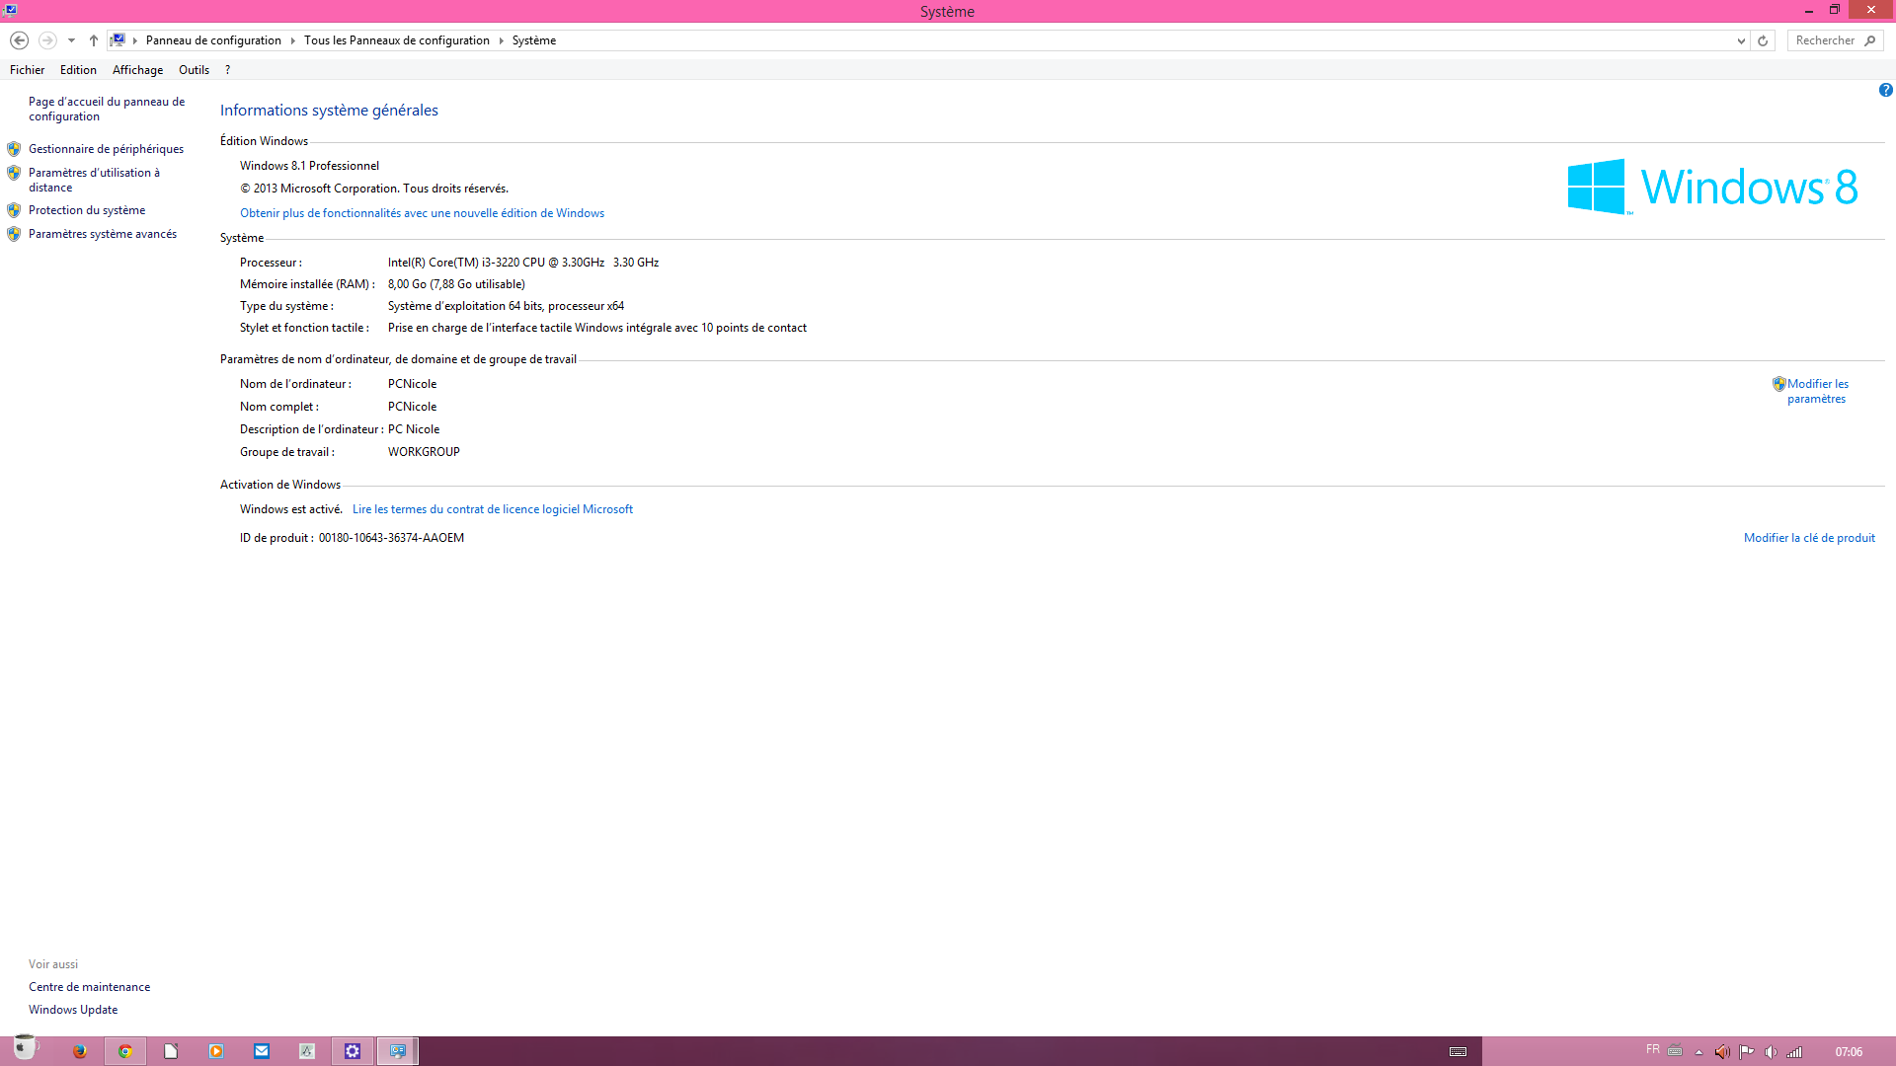1896x1066 pixels.
Task: Click 'Obtenir plus de fonctionnalités' link
Action: point(422,213)
